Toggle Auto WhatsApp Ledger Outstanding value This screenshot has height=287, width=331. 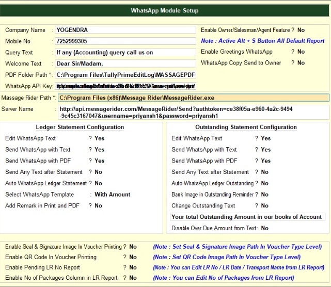[x=265, y=183]
